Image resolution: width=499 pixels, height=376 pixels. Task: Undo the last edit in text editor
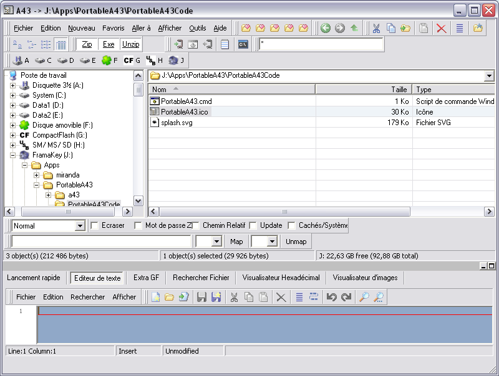point(332,297)
